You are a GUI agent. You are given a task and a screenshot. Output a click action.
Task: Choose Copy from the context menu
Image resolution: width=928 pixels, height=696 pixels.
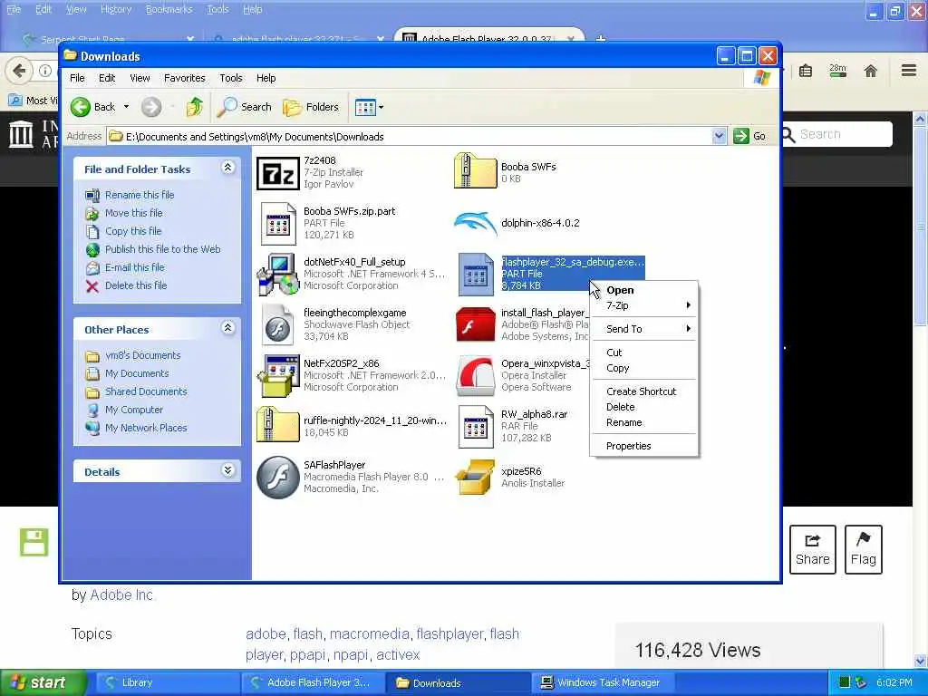click(644, 368)
